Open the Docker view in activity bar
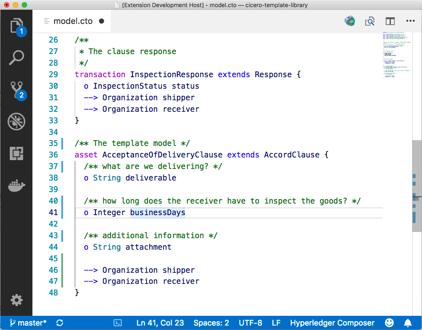422x330 pixels. tap(16, 185)
